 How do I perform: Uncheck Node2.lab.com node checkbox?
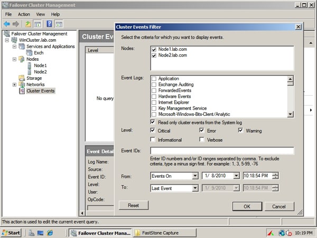(154, 56)
